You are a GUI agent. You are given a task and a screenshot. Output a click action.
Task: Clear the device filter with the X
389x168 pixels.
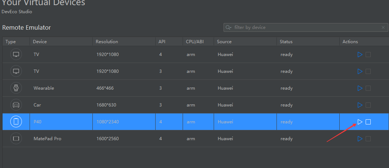click(x=383, y=27)
